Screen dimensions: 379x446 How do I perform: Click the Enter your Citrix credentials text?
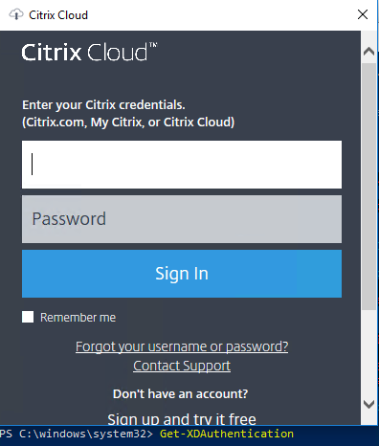pyautogui.click(x=103, y=105)
